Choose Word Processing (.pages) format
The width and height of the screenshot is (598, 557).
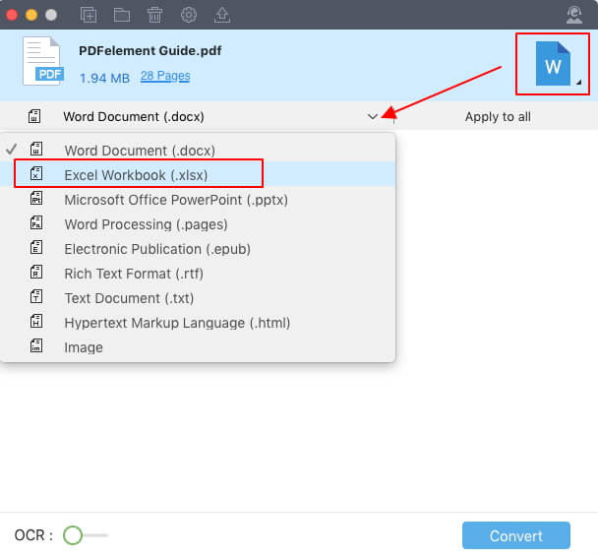click(198, 224)
